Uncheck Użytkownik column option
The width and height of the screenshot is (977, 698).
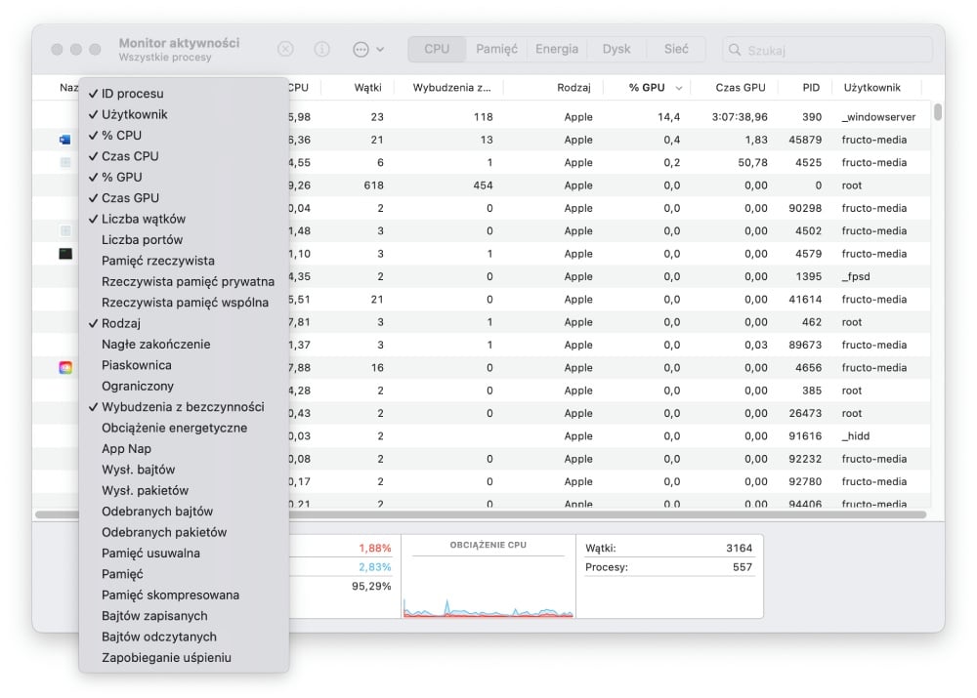[184, 114]
